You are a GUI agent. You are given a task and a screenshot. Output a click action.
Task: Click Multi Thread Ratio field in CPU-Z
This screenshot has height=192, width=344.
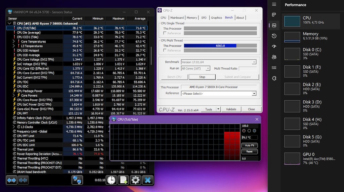click(x=248, y=69)
